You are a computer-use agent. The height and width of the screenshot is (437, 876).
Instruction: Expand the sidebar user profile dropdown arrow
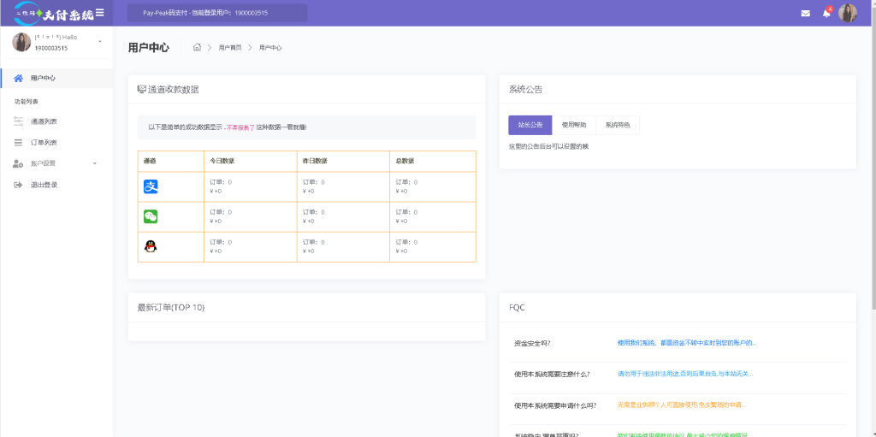point(100,42)
